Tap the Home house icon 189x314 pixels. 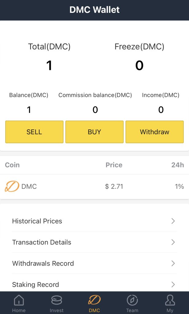(19, 300)
